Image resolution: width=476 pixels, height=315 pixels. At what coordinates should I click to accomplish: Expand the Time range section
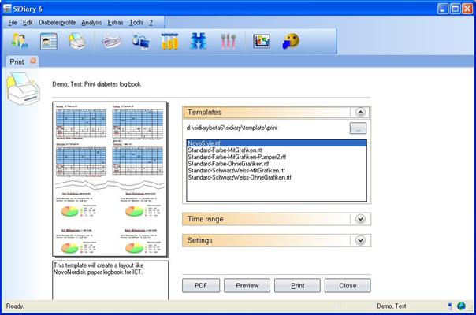[x=360, y=219]
